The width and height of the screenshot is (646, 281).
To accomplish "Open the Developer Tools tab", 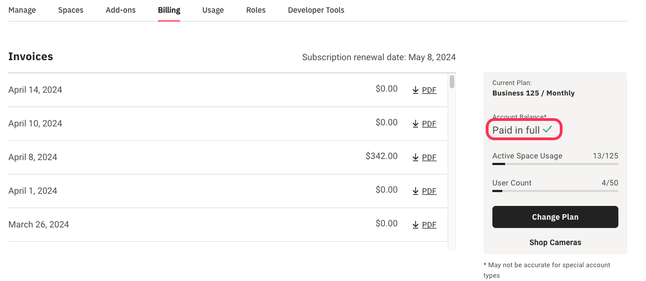I will pos(316,10).
